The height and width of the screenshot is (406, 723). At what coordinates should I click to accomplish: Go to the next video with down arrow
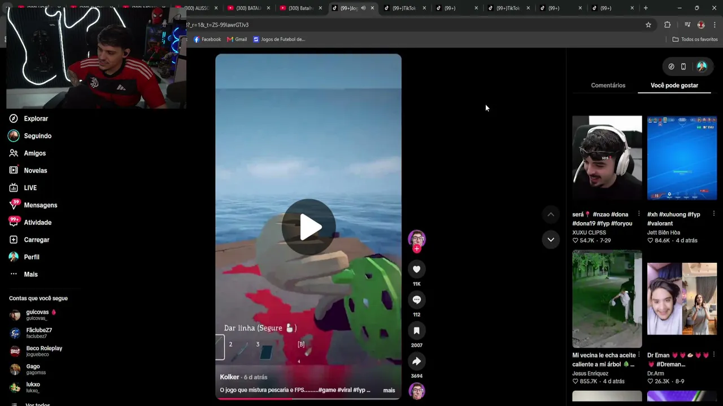[551, 240]
